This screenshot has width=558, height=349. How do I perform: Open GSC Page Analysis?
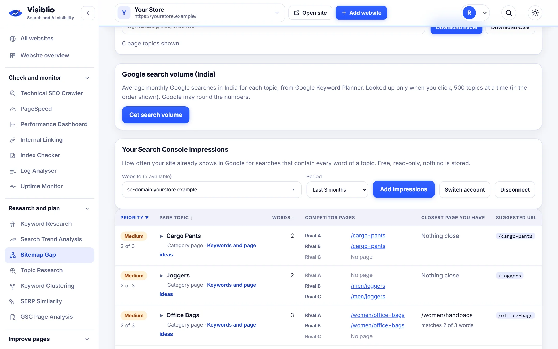pyautogui.click(x=49, y=317)
